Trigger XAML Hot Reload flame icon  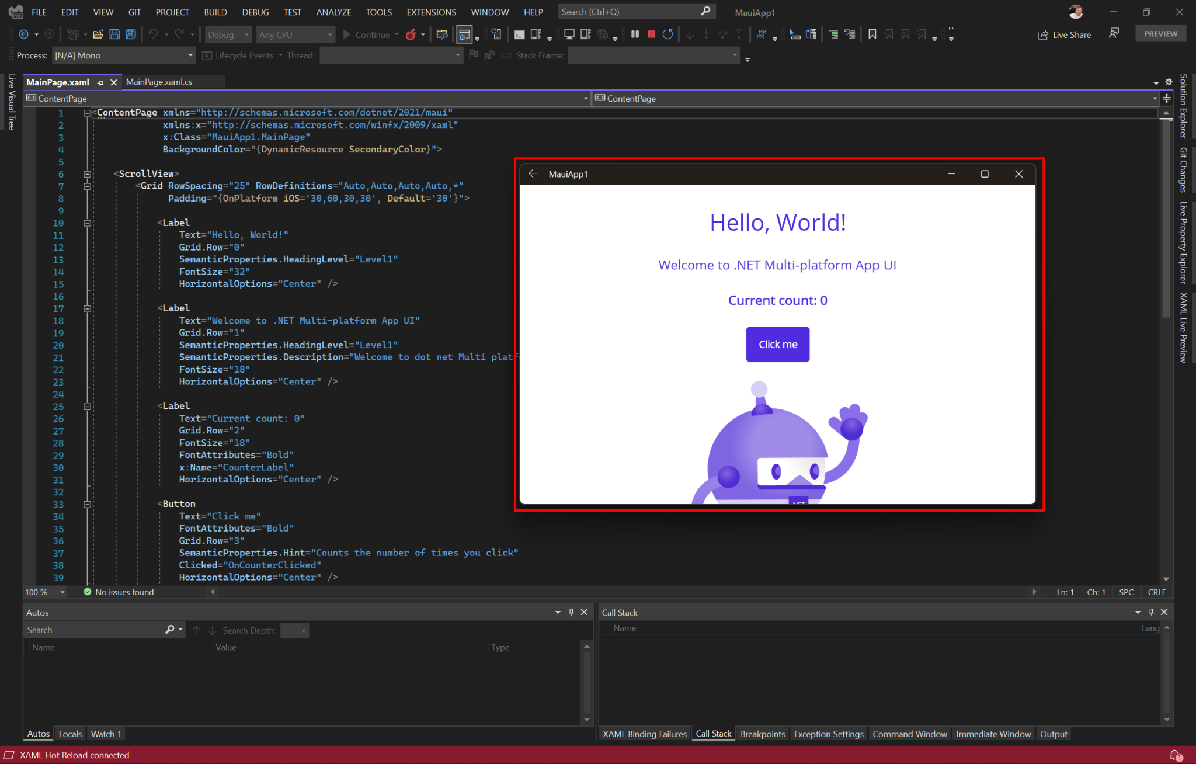[x=412, y=34]
